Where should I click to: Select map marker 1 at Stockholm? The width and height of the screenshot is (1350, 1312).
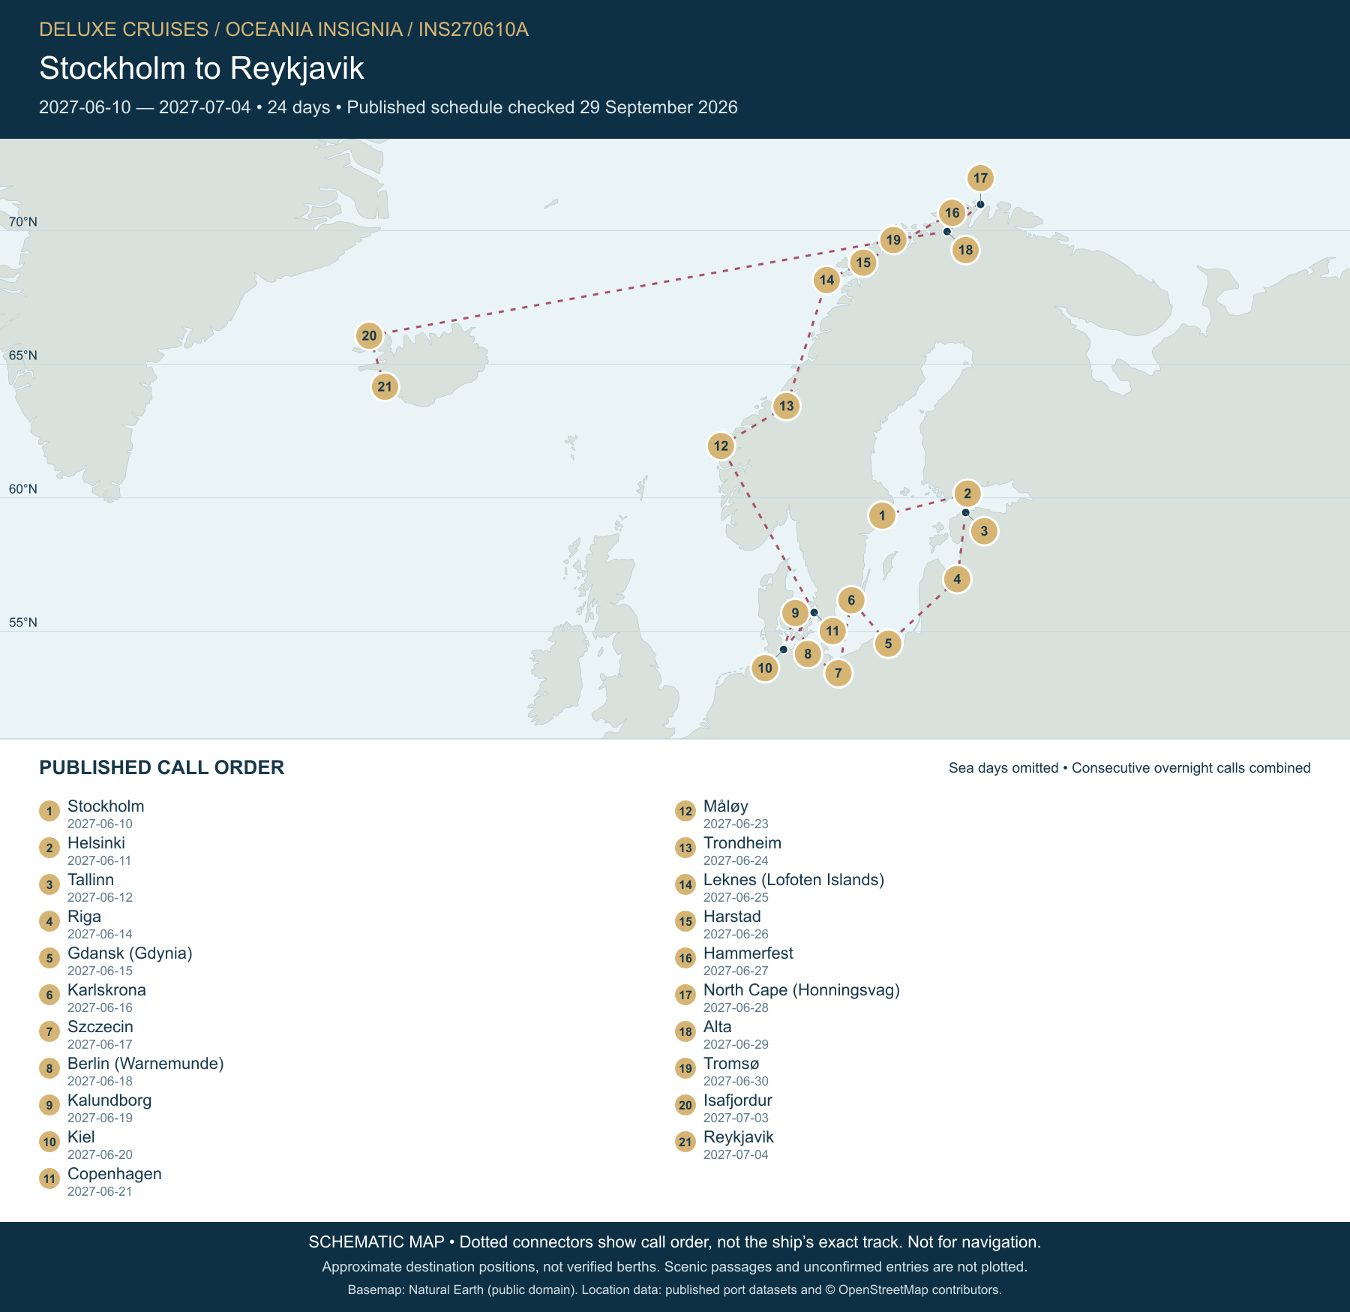(882, 515)
